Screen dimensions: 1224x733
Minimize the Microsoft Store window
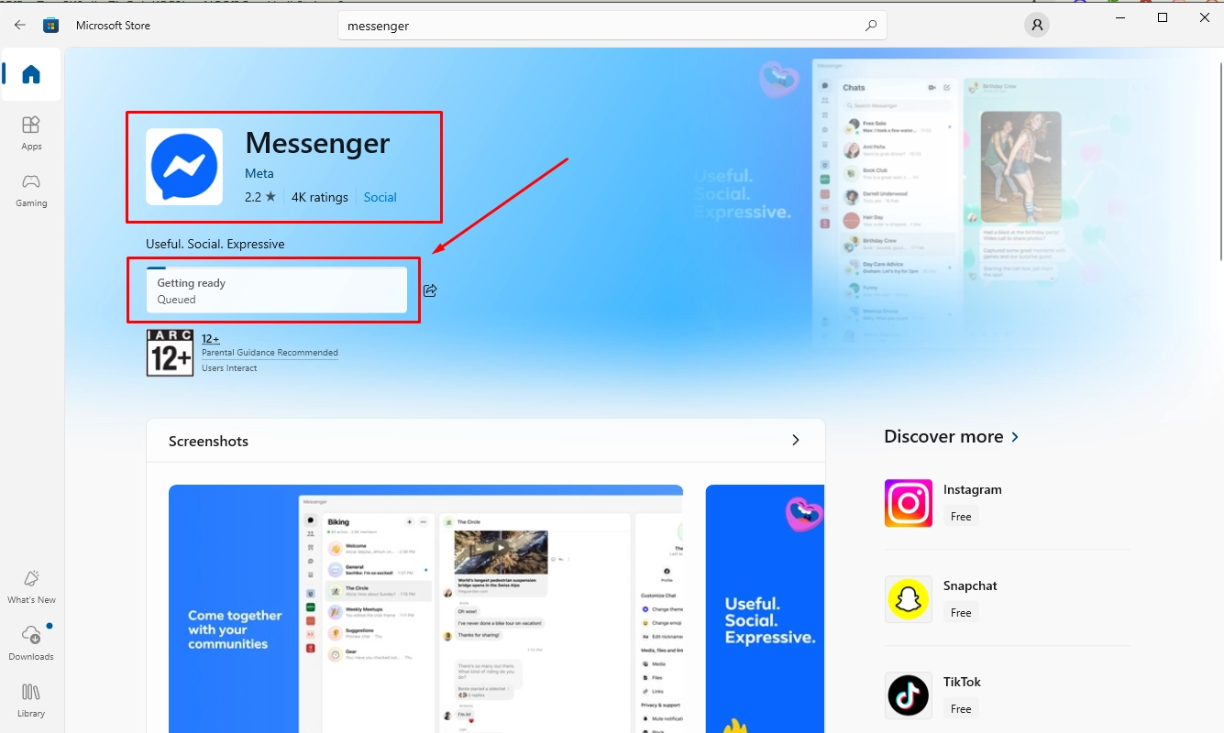coord(1120,17)
